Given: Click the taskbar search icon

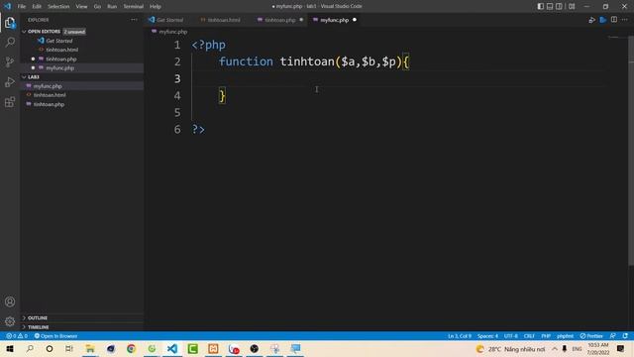Looking at the screenshot, I should pos(30,348).
